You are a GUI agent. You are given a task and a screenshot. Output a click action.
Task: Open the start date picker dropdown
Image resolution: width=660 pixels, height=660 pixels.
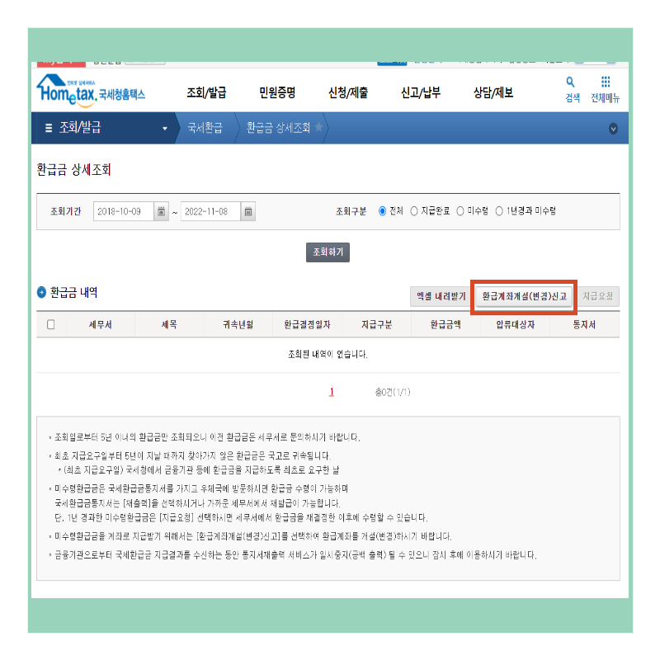tap(159, 210)
